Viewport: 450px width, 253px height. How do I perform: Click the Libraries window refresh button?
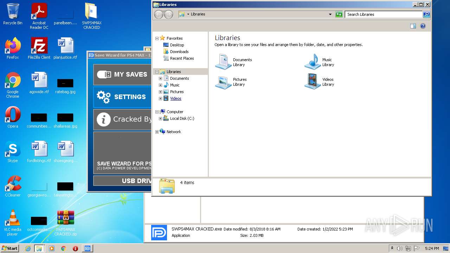[339, 14]
